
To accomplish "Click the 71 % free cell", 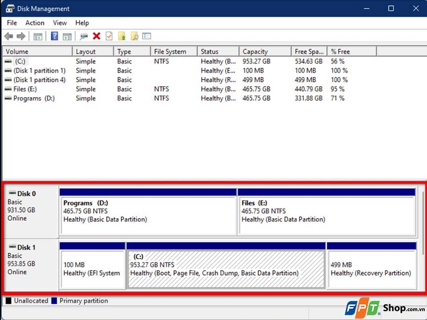I will tap(338, 98).
